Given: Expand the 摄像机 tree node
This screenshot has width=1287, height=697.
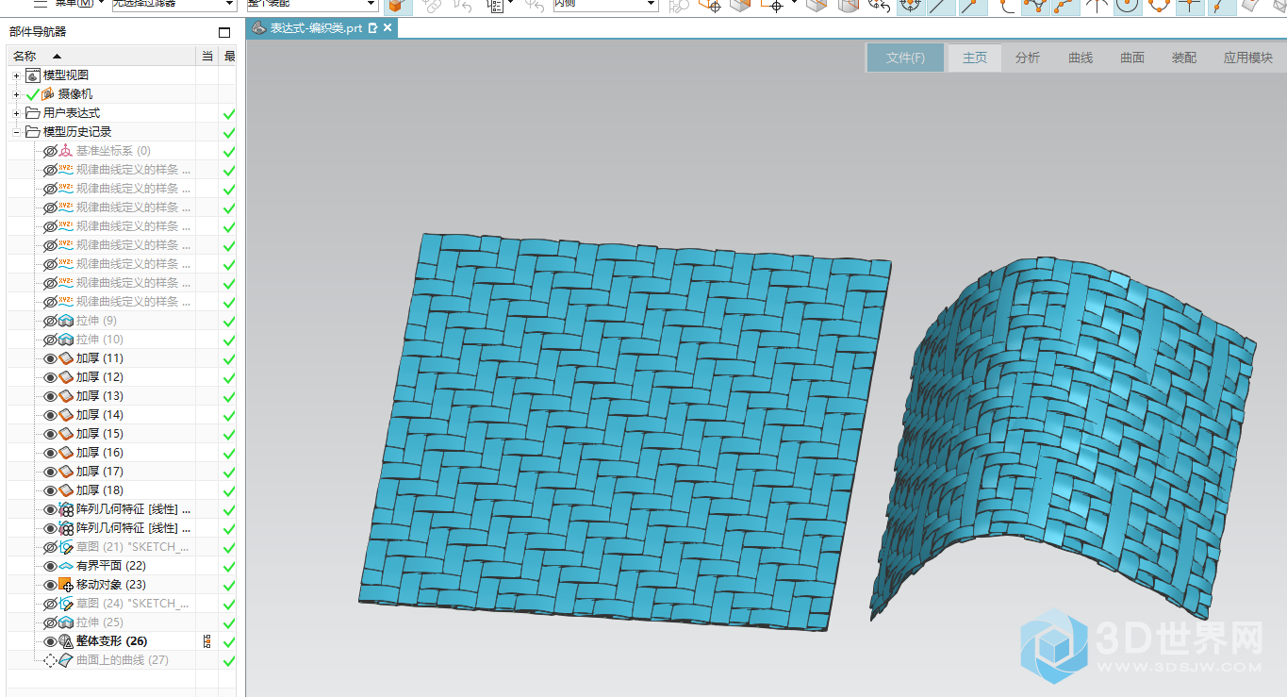Looking at the screenshot, I should [16, 94].
